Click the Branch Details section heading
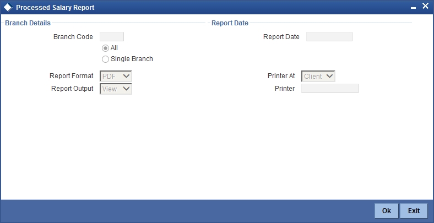434x223 pixels. coord(28,23)
